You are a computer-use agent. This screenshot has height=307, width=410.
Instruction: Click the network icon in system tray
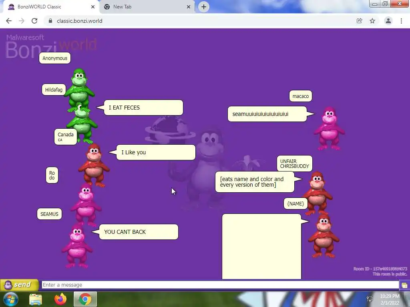[x=370, y=299]
